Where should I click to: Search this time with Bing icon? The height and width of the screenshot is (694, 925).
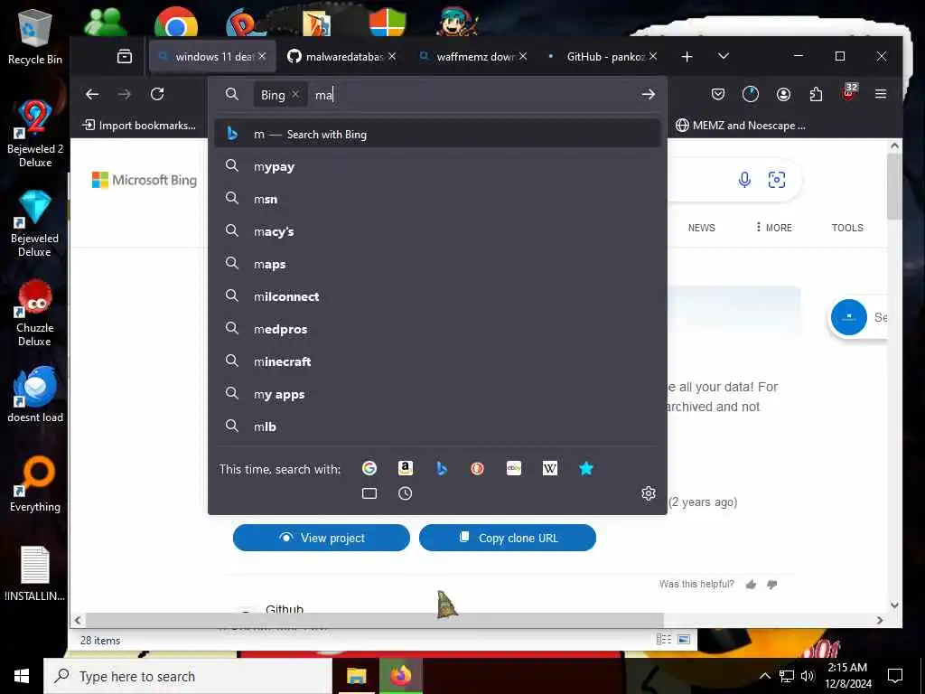click(441, 469)
